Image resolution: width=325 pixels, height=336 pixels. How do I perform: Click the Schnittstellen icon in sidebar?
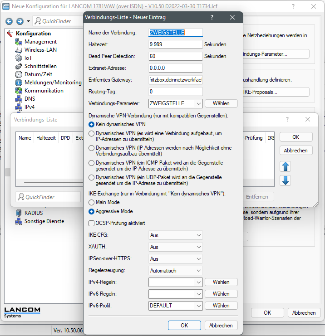(x=19, y=66)
